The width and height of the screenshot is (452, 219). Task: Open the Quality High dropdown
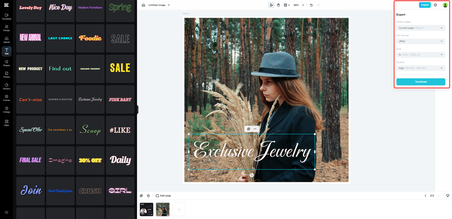[421, 68]
